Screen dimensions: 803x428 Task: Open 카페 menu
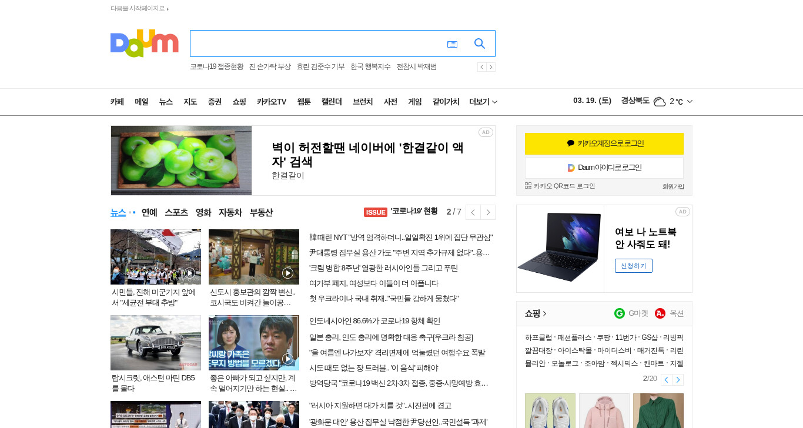tap(117, 102)
